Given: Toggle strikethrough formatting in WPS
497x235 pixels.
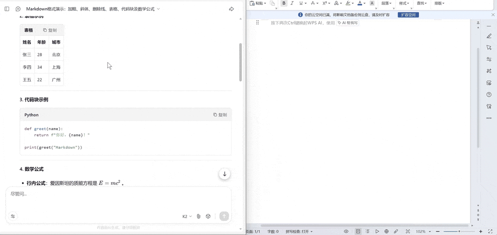Looking at the screenshot, I should tap(313, 3).
